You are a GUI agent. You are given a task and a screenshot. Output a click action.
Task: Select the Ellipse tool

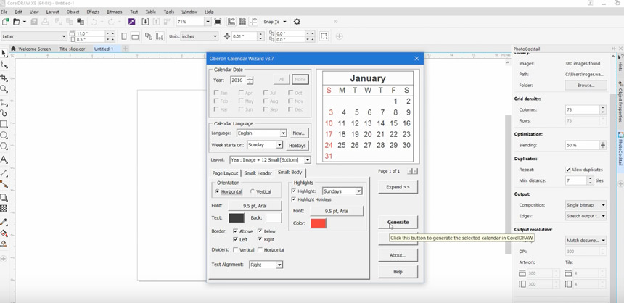coord(4,136)
